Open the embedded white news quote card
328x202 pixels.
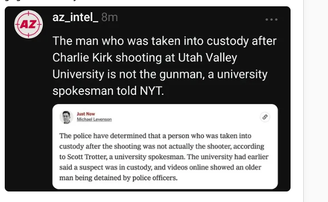click(x=165, y=146)
